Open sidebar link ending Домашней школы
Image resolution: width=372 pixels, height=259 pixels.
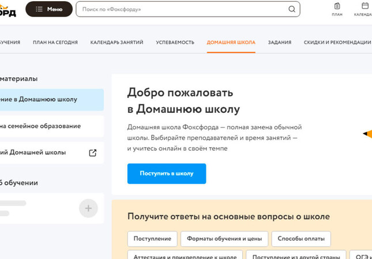click(x=52, y=153)
